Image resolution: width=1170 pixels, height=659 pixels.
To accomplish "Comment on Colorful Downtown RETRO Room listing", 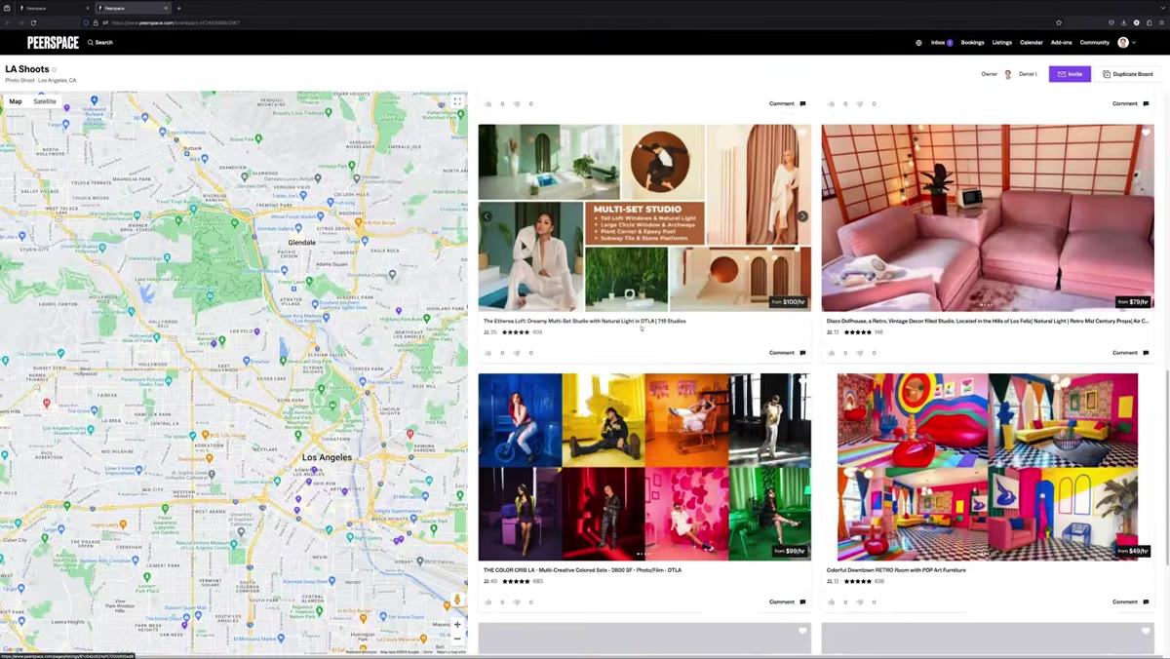I will pyautogui.click(x=1131, y=602).
